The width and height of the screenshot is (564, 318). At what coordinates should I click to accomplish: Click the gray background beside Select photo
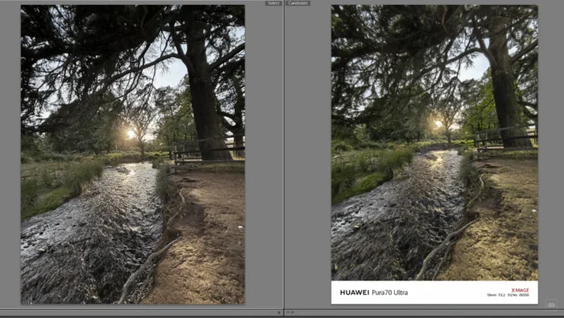tap(263, 154)
